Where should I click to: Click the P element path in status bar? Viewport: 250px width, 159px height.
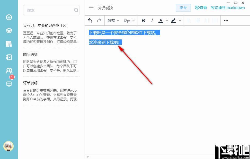point(88,157)
